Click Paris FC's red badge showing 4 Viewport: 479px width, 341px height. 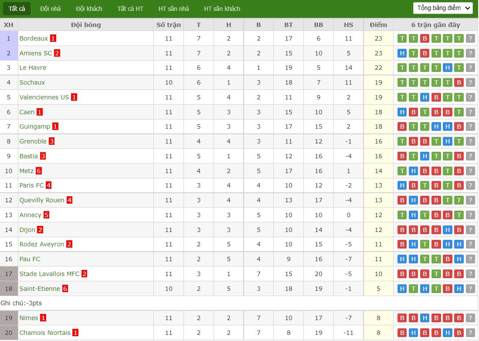click(x=48, y=185)
